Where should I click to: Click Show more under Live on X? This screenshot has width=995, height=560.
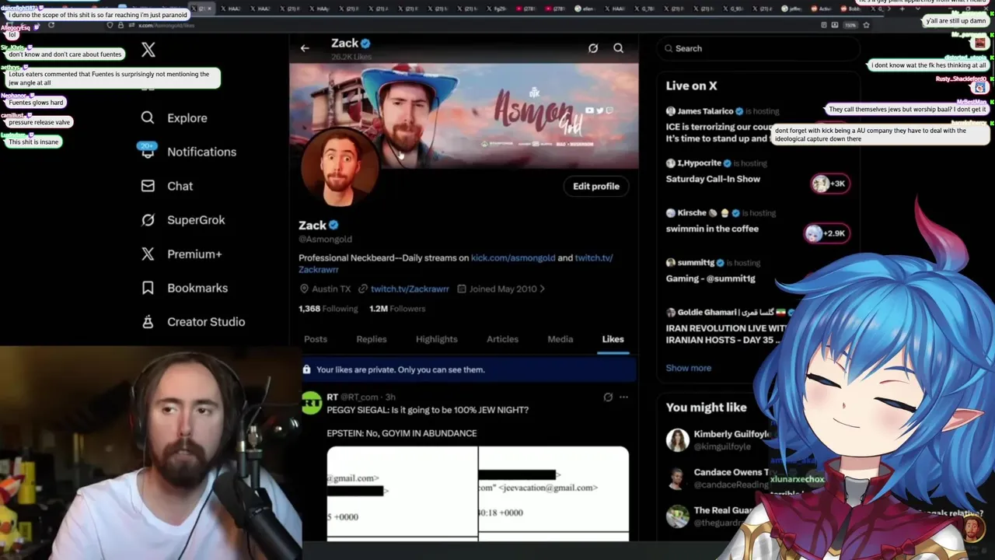point(688,368)
